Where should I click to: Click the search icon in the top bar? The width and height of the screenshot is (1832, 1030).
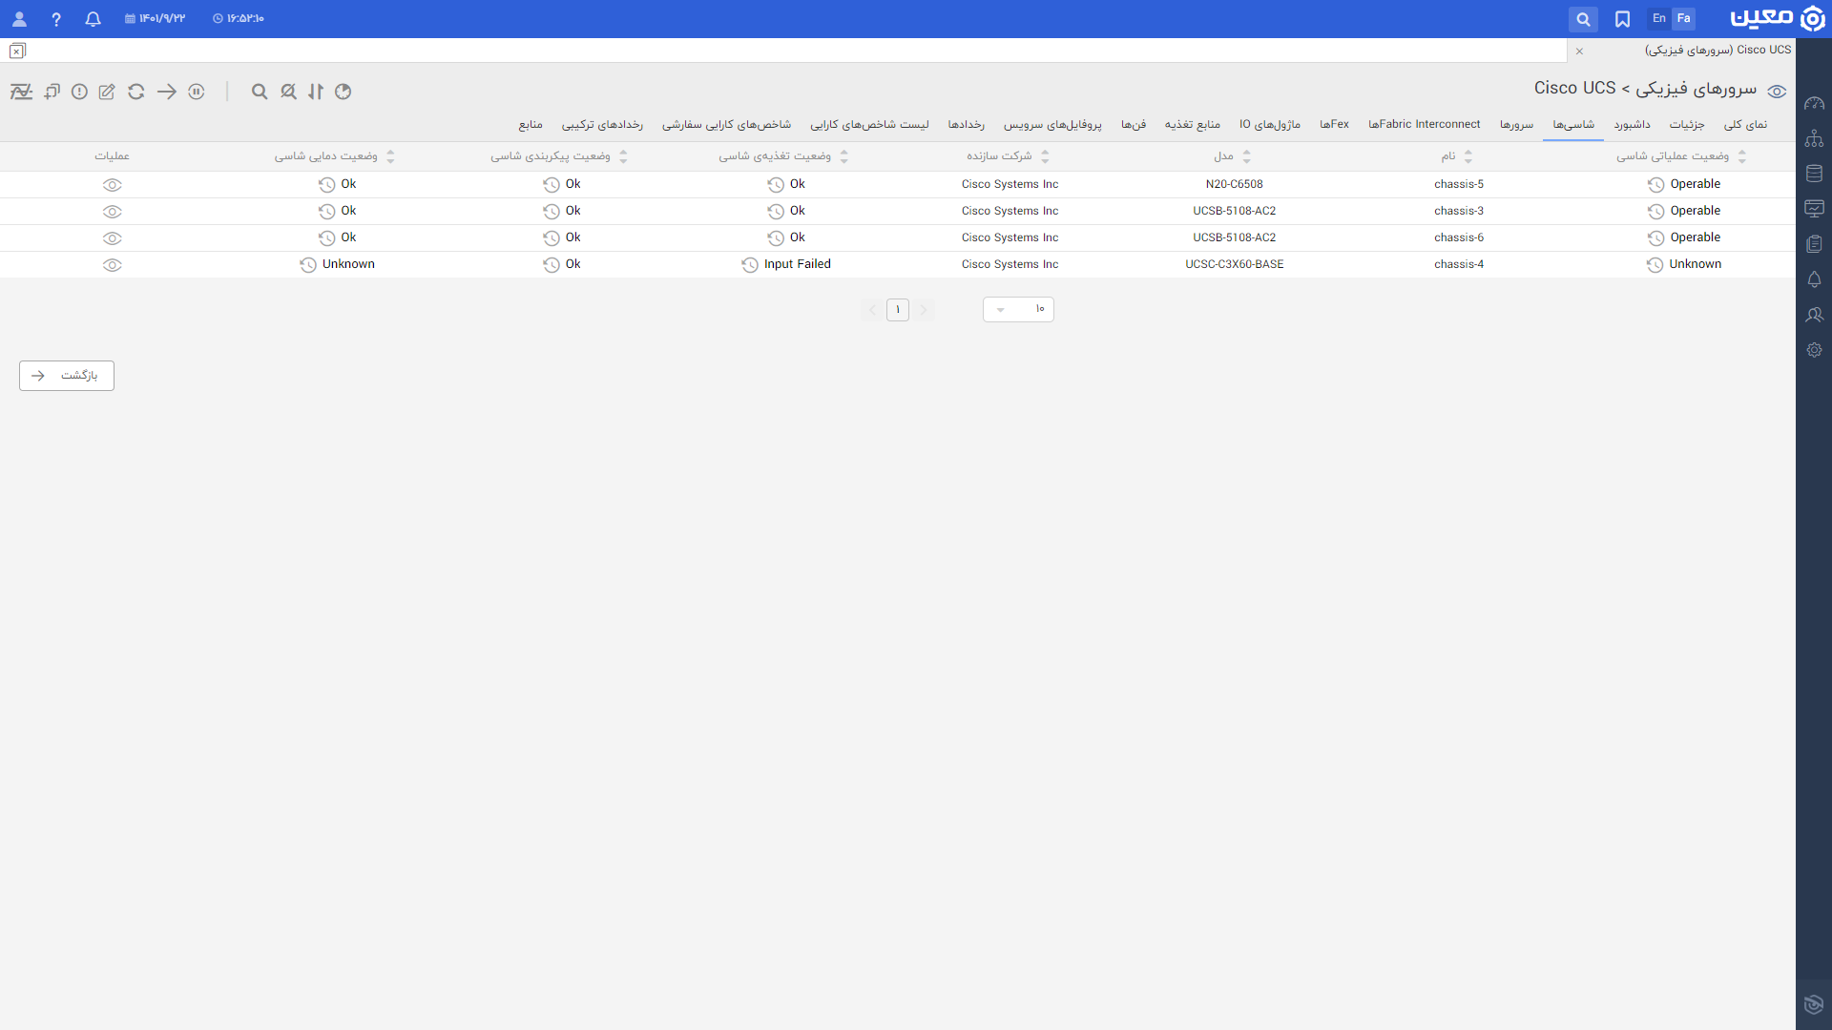pos(1583,19)
